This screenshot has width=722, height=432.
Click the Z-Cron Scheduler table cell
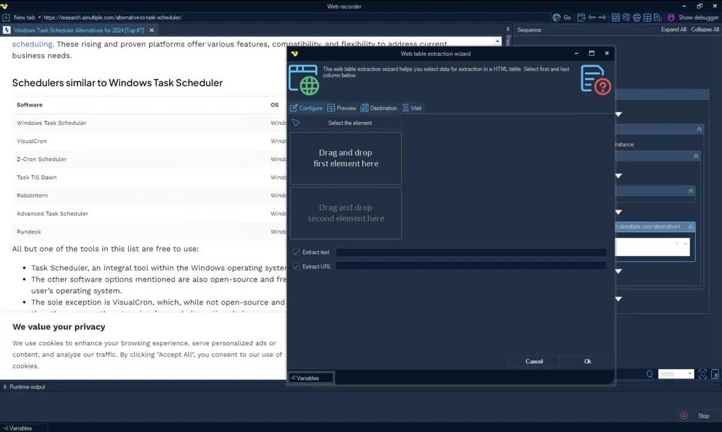(x=42, y=159)
